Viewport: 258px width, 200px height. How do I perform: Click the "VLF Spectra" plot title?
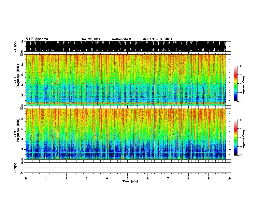click(x=37, y=39)
